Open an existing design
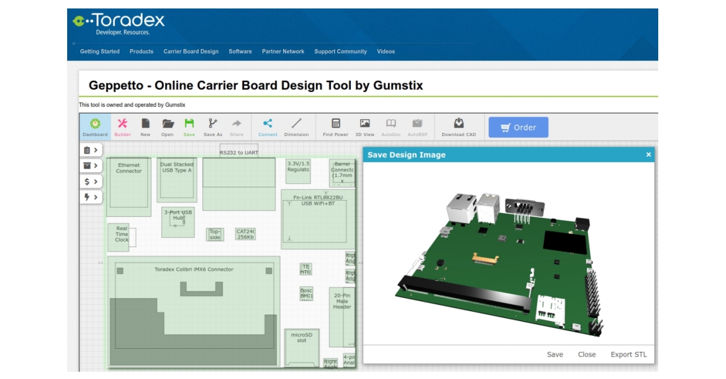This screenshot has width=726, height=379. 168,125
